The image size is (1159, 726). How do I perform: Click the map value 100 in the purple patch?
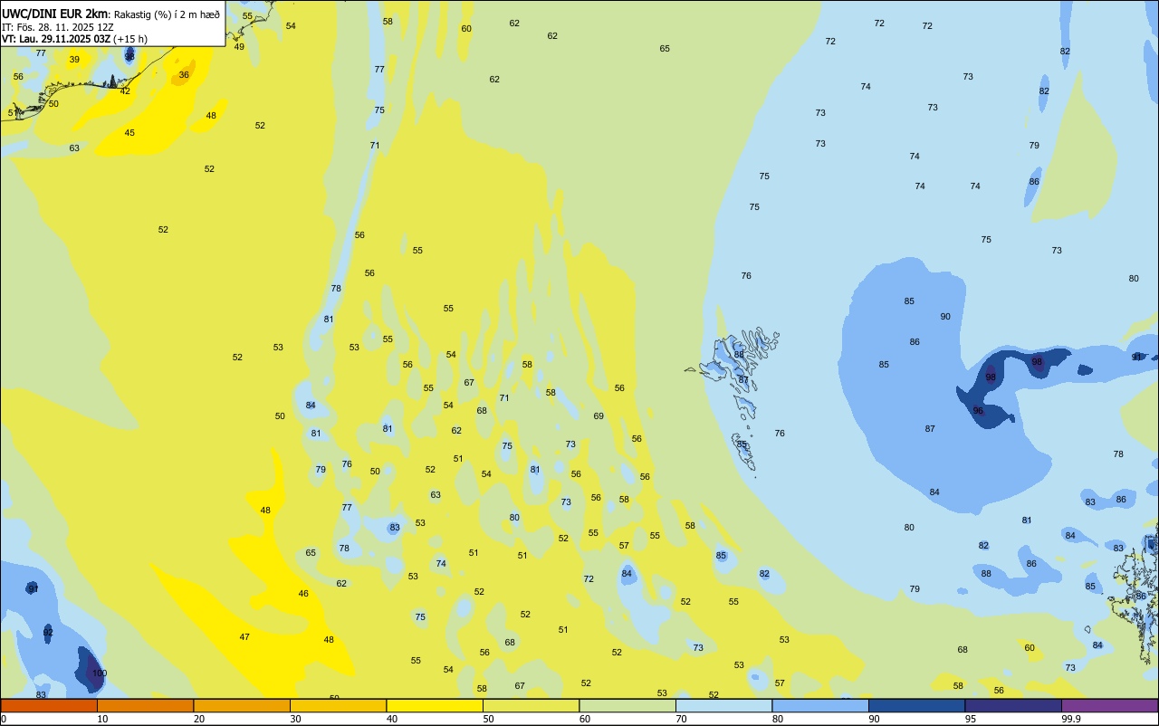coord(100,673)
